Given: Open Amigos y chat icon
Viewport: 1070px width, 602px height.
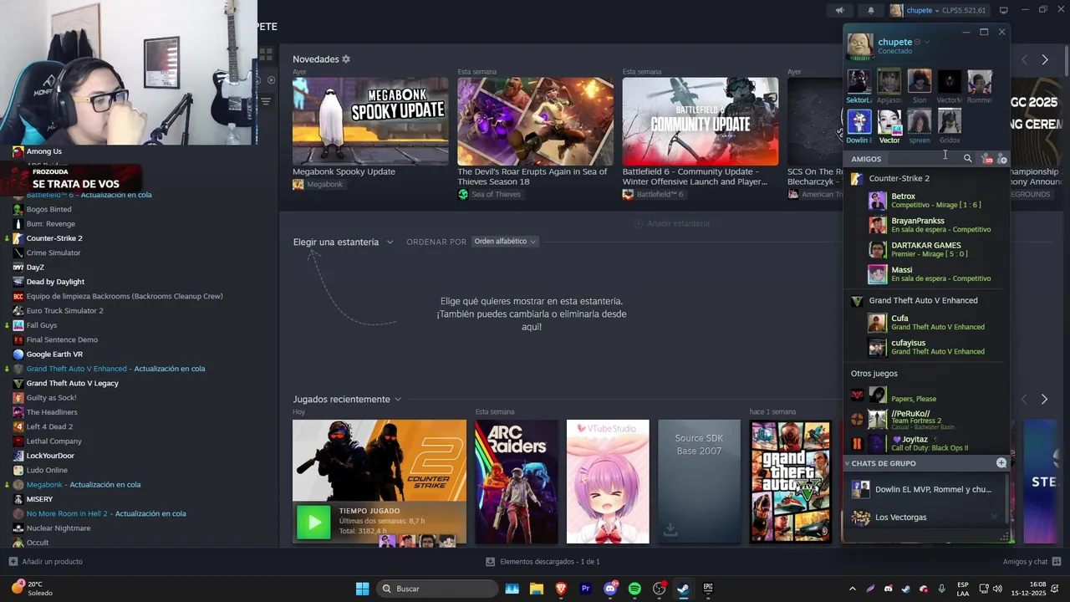Looking at the screenshot, I should click(x=1057, y=562).
